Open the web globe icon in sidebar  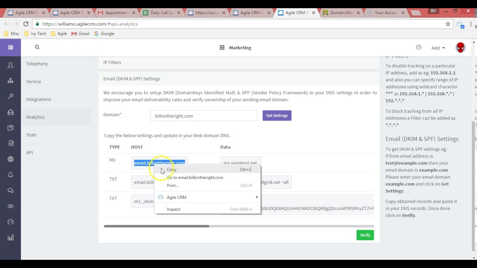click(10, 159)
